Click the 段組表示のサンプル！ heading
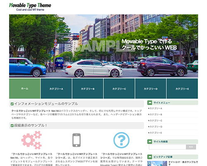Screen dimensions: 207x166 pos(31,125)
